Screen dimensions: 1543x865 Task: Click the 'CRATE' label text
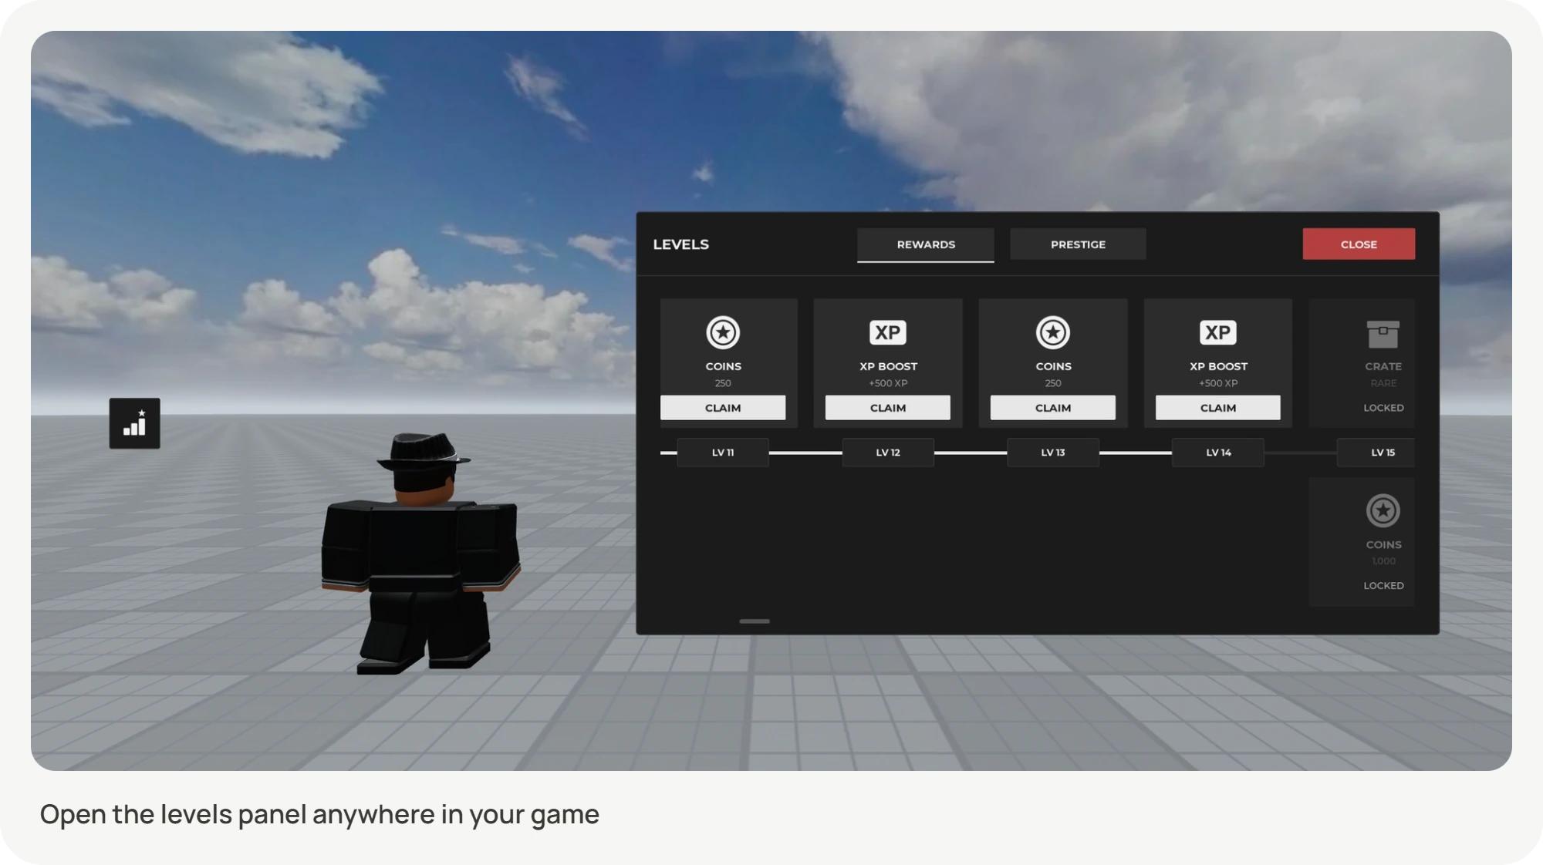(1383, 366)
